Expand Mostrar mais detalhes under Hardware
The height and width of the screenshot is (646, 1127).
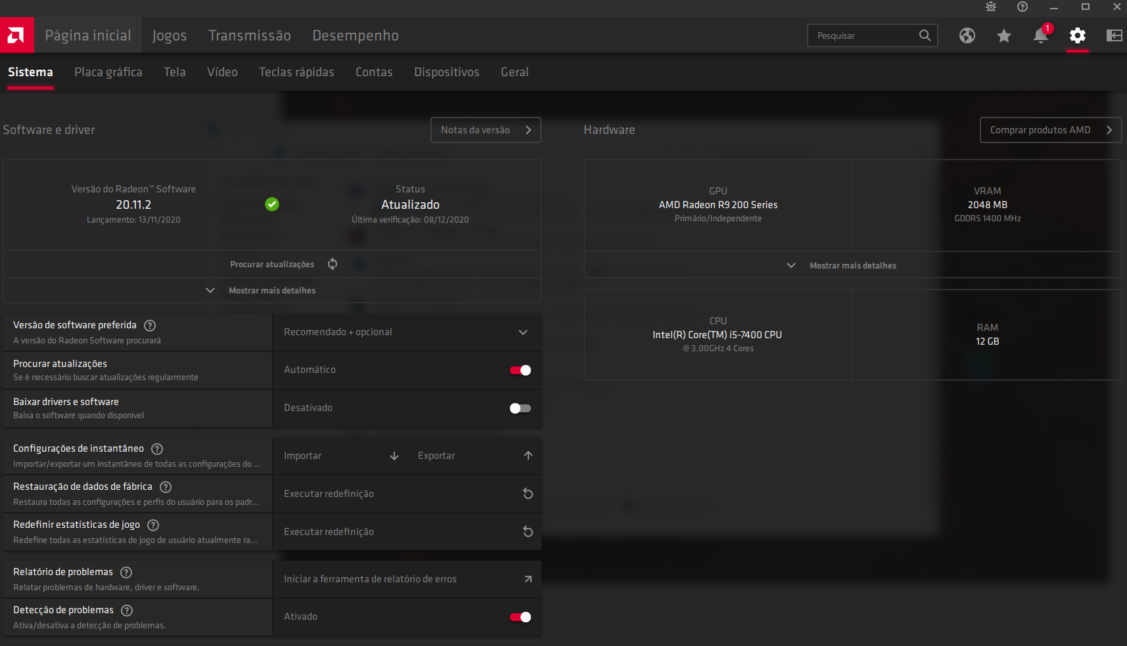pyautogui.click(x=852, y=265)
